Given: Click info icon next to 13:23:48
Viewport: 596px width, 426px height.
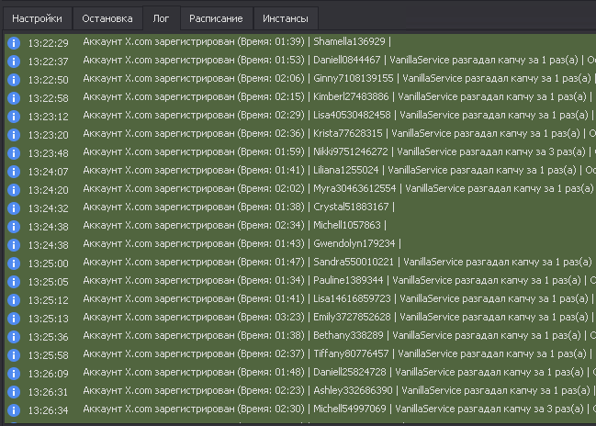Looking at the screenshot, I should 14,152.
